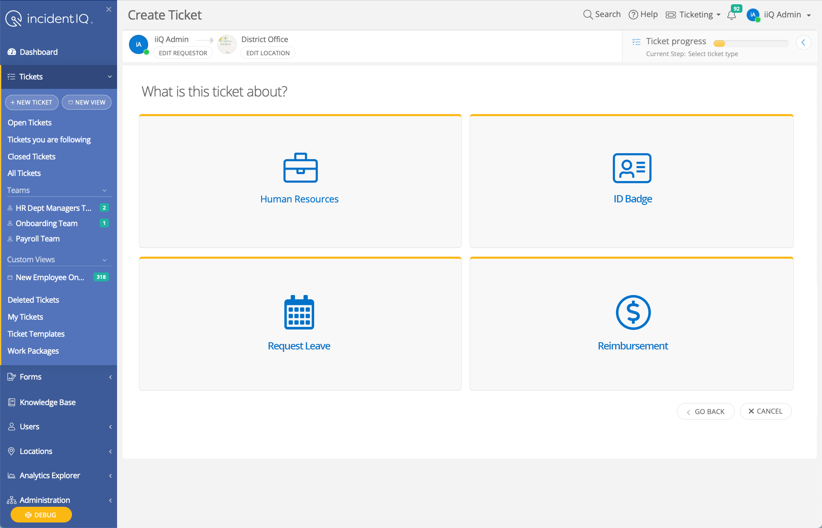Viewport: 822px width, 528px height.
Task: Collapse the Custom Views section
Action: tap(105, 260)
